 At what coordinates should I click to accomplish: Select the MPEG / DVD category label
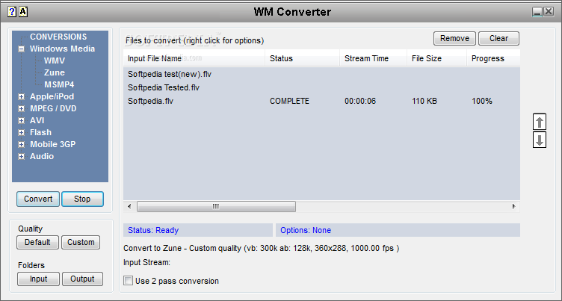(x=53, y=108)
